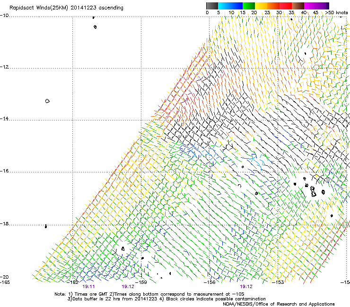
Task: Select the gray 0-5 knots color swatch
Action: (x=212, y=6)
